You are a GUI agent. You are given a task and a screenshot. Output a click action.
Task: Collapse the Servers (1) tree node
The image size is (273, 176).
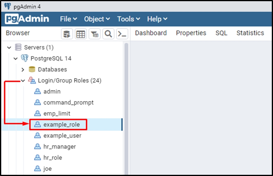click(x=9, y=48)
